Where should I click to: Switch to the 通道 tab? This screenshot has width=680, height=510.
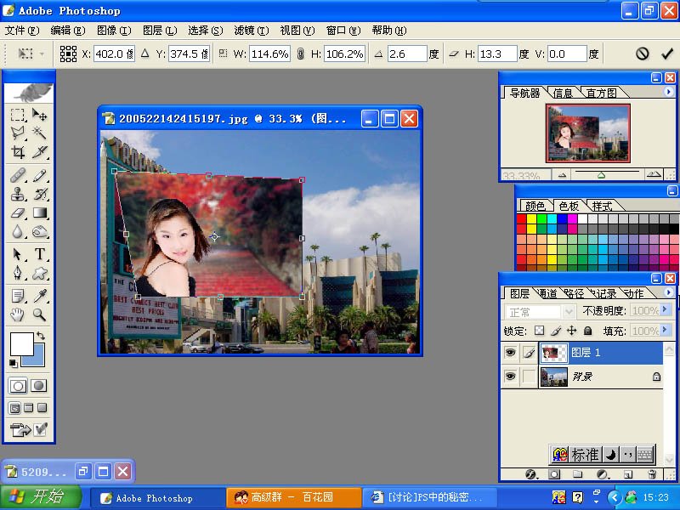click(548, 293)
